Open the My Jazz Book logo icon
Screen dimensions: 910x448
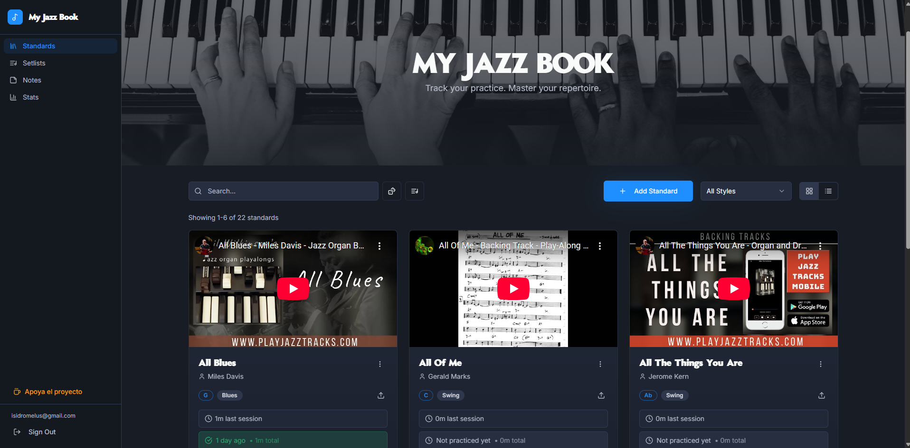(x=15, y=17)
